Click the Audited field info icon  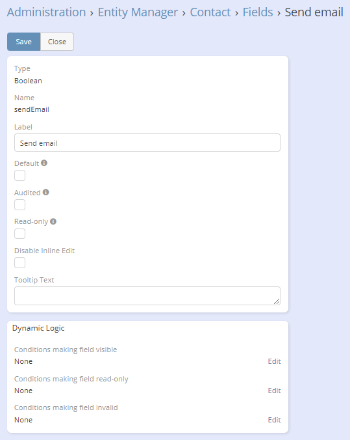click(46, 192)
